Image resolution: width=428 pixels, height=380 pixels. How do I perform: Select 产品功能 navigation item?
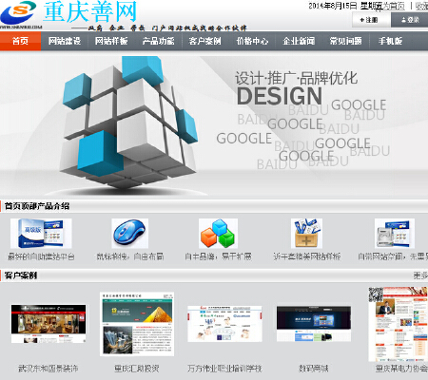tap(158, 41)
